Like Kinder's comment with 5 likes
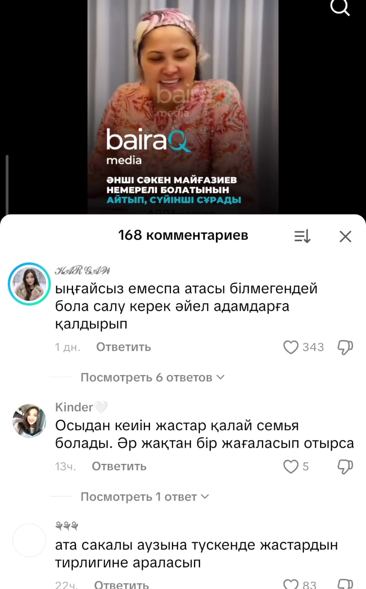This screenshot has width=366, height=589. (x=290, y=467)
